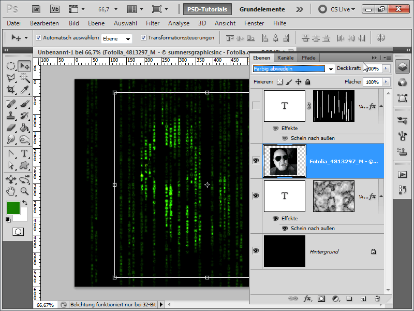Select the Crop tool

(x=10, y=89)
